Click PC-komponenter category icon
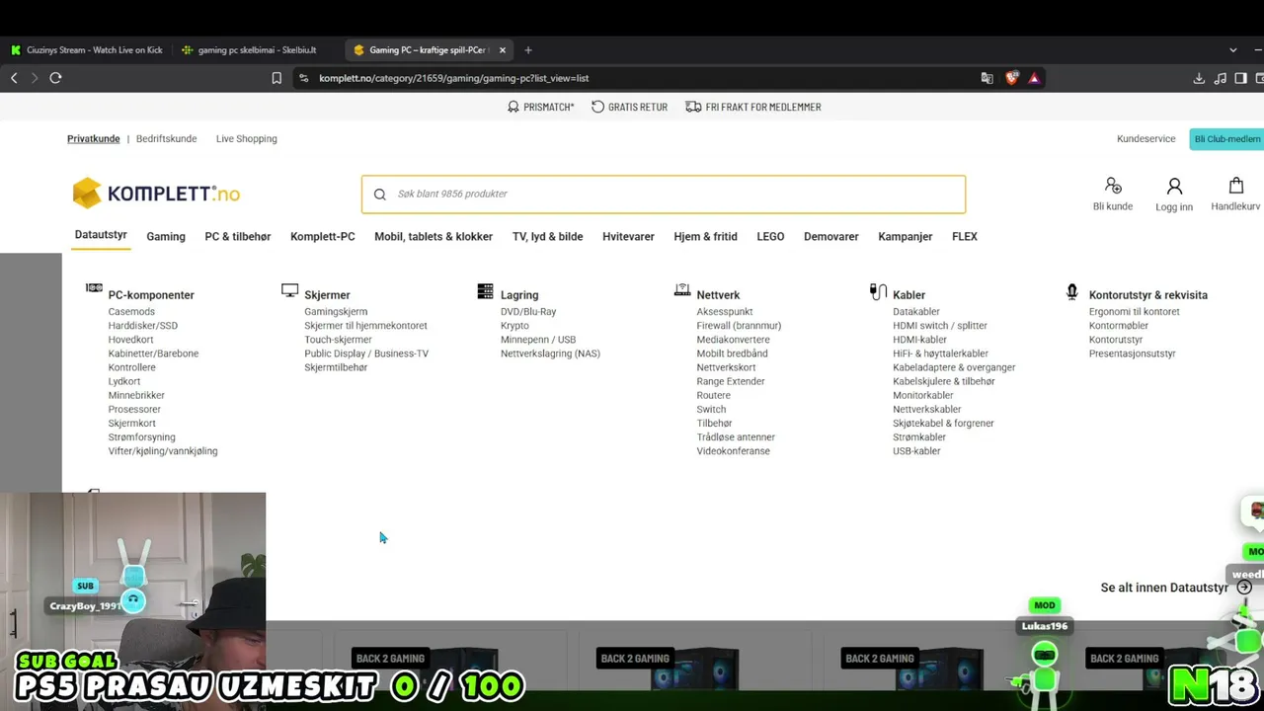Screen dimensions: 1264x711 coord(94,288)
